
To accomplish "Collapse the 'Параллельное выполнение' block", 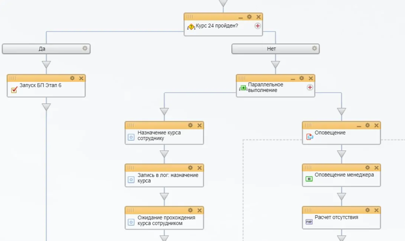I will (293, 79).
